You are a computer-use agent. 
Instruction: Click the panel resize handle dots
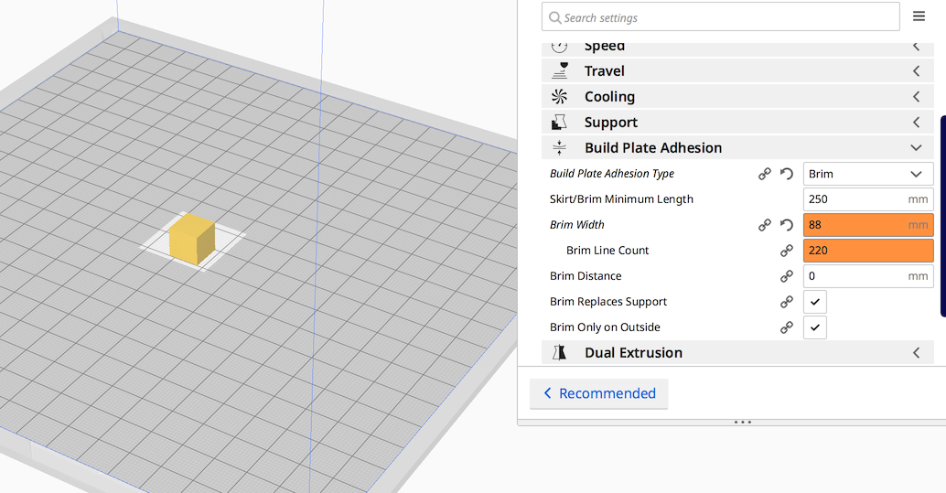click(x=743, y=423)
